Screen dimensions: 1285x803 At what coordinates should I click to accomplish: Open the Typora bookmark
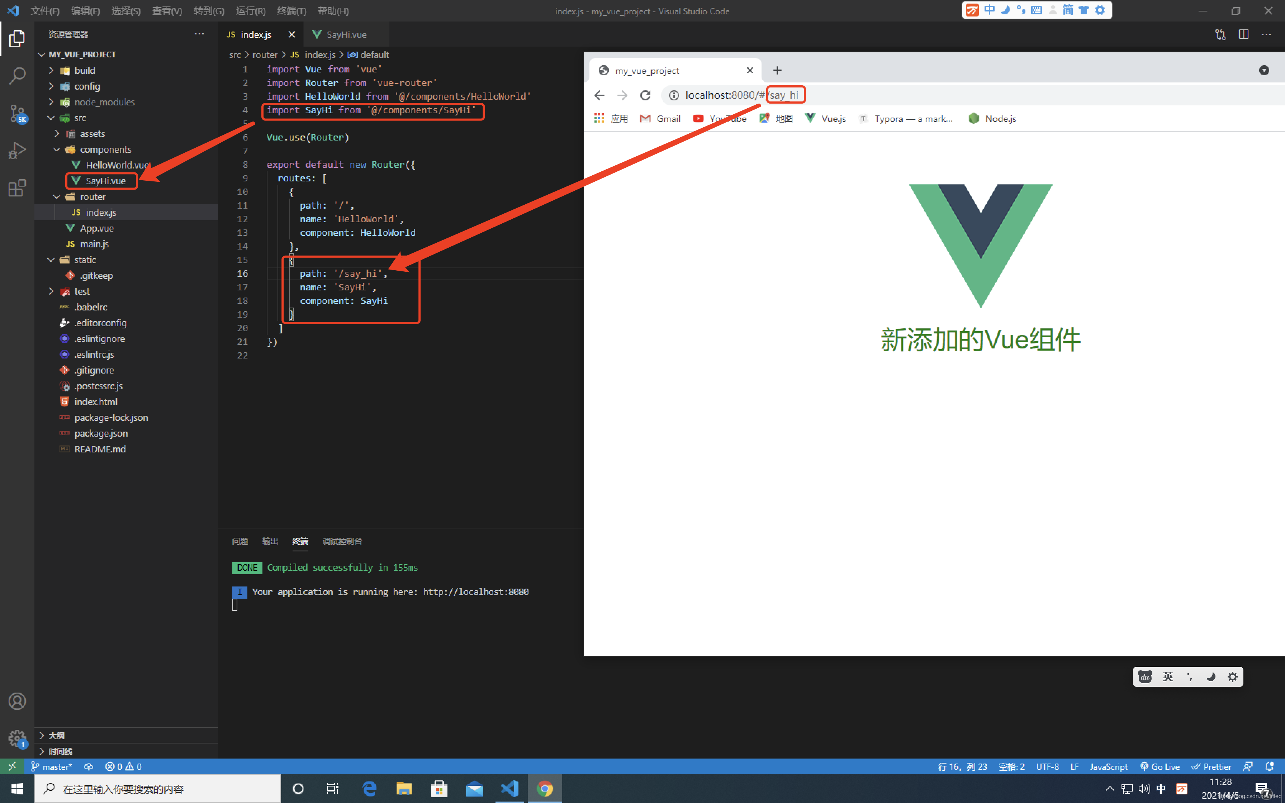point(906,118)
